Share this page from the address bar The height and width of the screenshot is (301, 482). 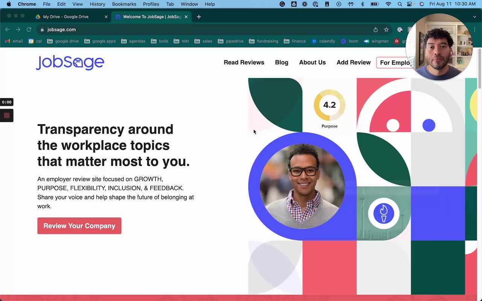click(375, 29)
